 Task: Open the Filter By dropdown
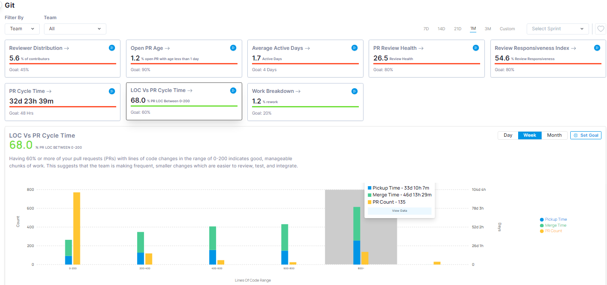(x=22, y=29)
